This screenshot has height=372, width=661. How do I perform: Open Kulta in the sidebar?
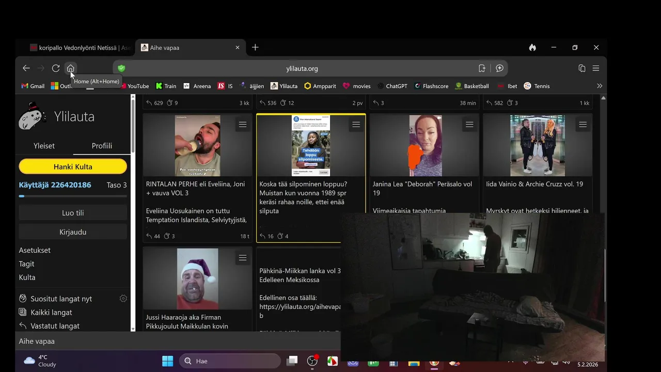(x=27, y=277)
